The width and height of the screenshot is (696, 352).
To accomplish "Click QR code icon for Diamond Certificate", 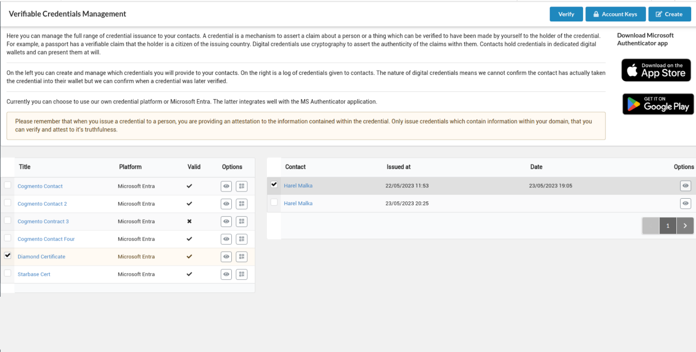I will coord(242,257).
